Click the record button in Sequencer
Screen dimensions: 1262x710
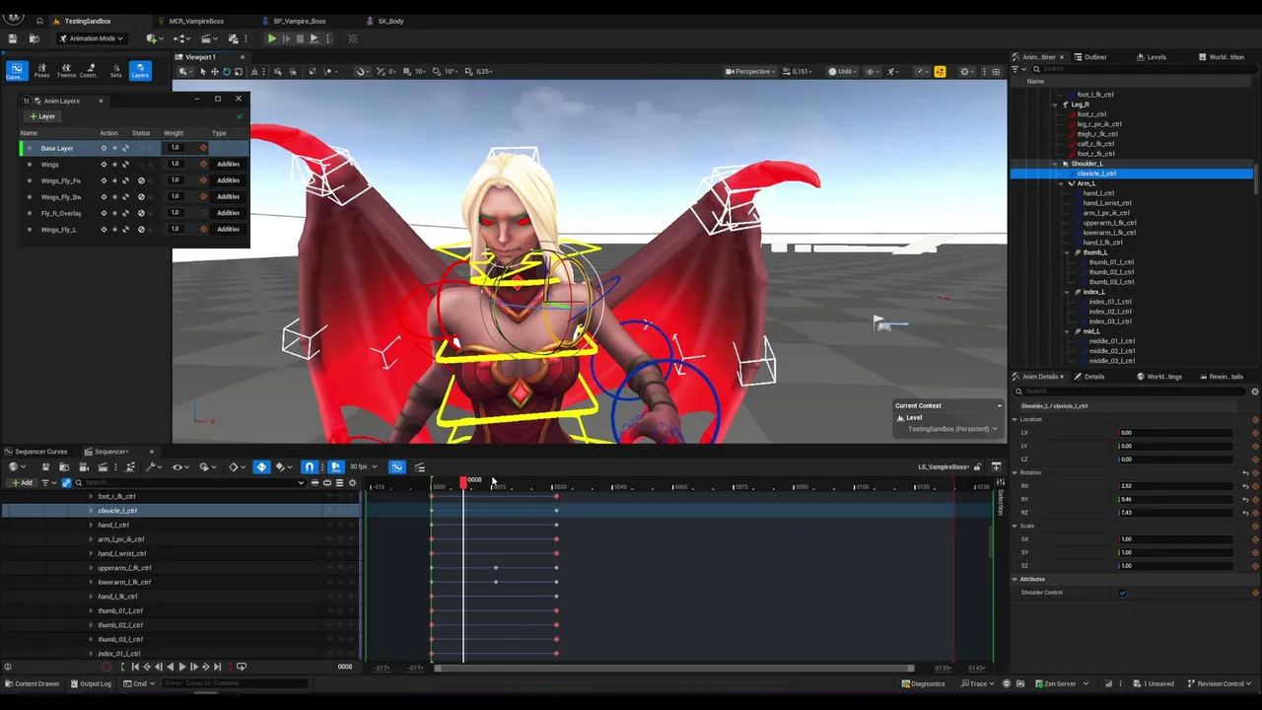click(x=106, y=667)
